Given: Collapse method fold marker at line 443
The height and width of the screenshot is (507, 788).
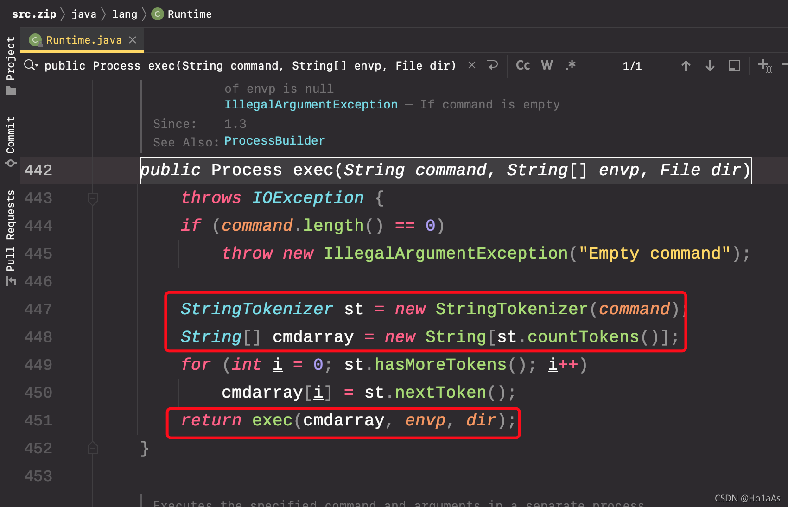Looking at the screenshot, I should (93, 199).
